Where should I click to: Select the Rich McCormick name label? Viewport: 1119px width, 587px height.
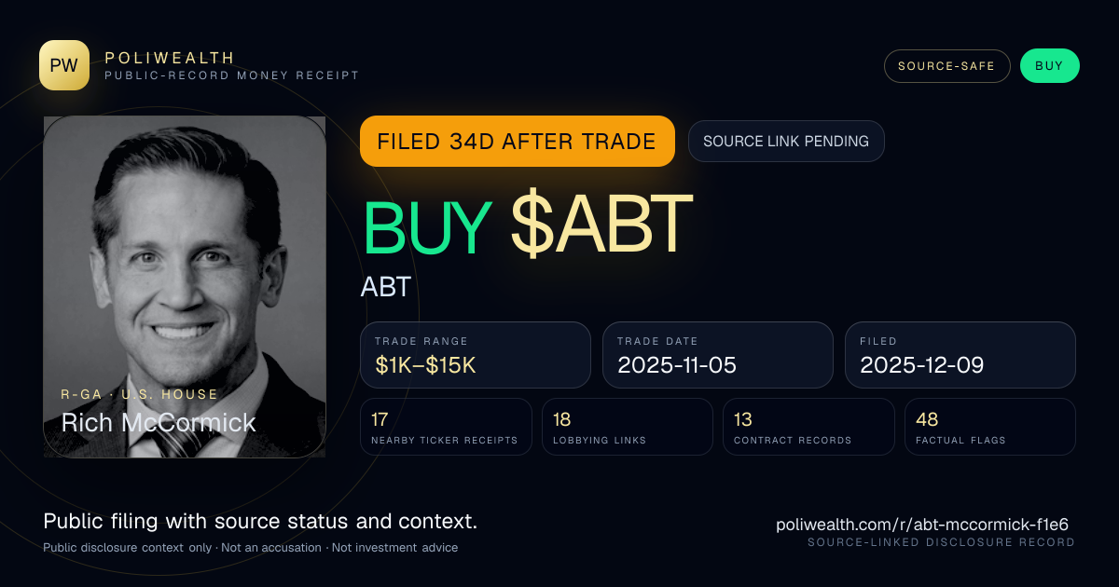(159, 423)
